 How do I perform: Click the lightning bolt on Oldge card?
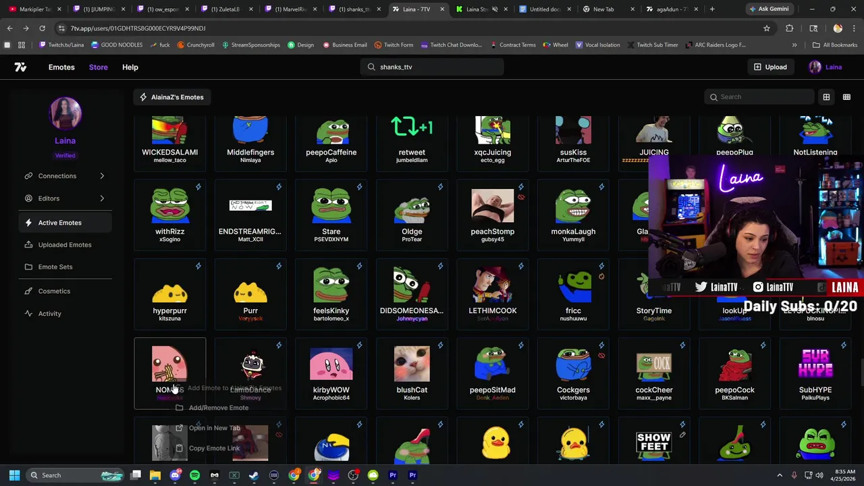tap(440, 187)
